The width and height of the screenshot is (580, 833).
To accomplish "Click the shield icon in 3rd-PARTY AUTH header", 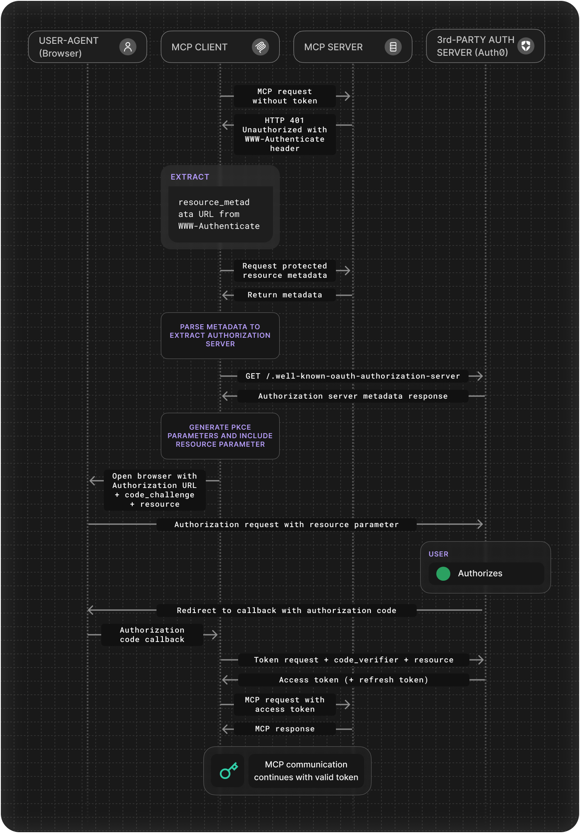I will (526, 46).
